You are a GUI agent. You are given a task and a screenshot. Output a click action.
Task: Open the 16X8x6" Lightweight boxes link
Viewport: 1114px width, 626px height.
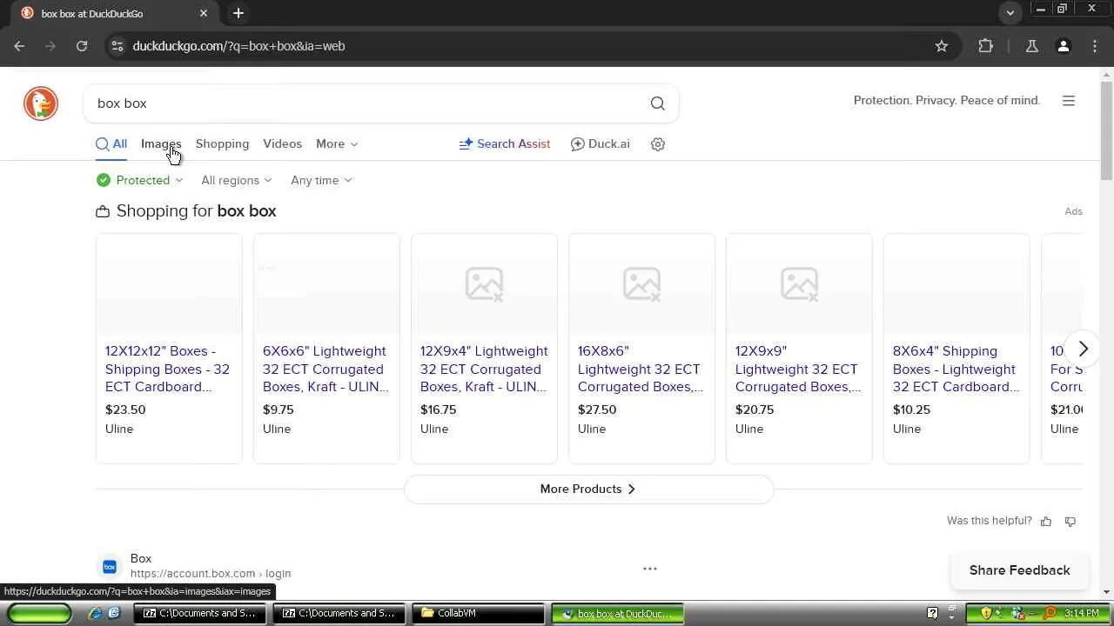point(641,369)
